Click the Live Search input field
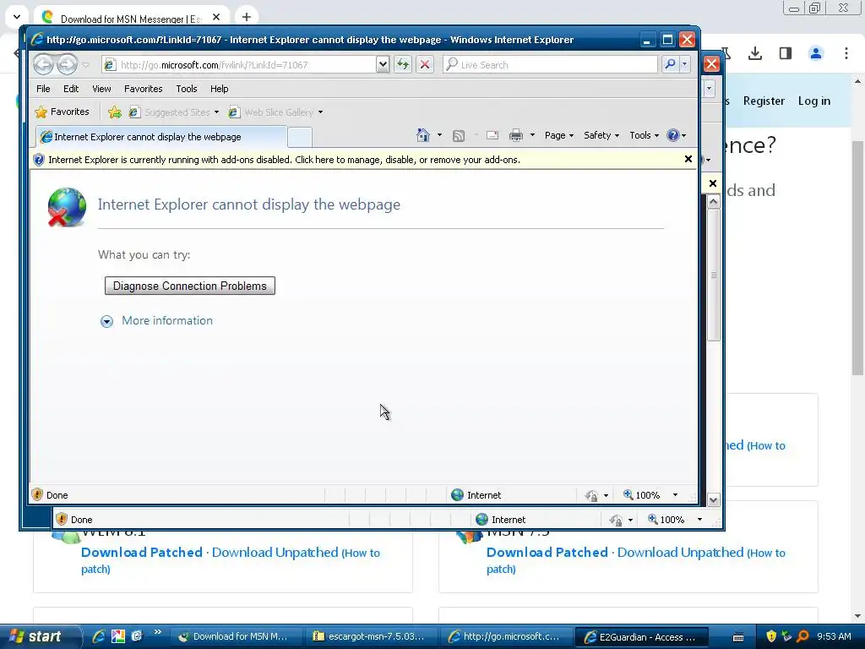The height and width of the screenshot is (649, 865). (551, 64)
